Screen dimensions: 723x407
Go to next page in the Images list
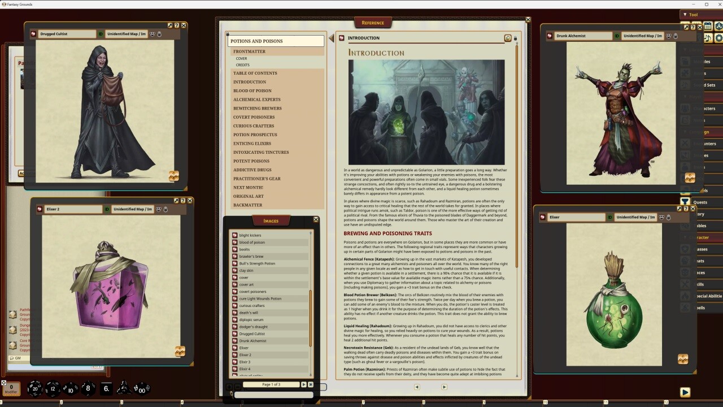click(x=304, y=384)
